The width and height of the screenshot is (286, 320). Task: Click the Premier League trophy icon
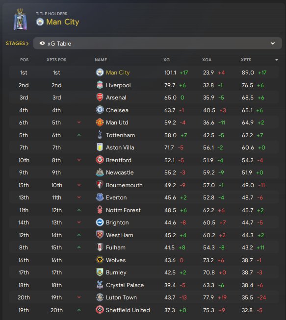click(x=20, y=20)
